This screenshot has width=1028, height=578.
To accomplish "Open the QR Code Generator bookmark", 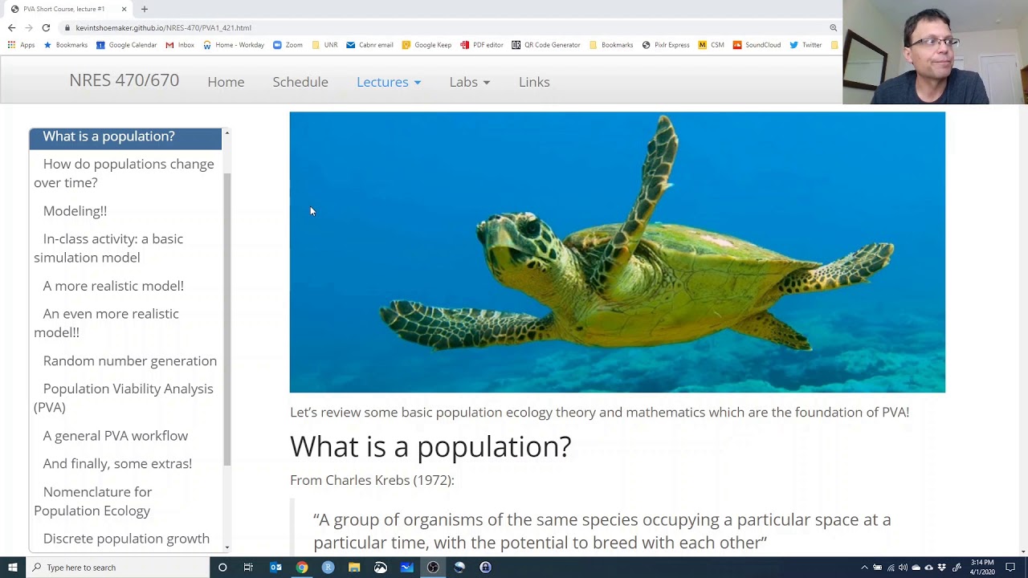I will [x=545, y=45].
